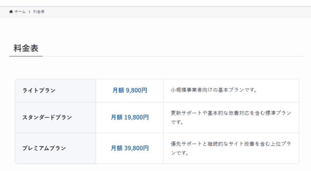Viewport: 311px width, 171px height.
Task: Open the ホーム breadcrumb link
Action: tap(20, 12)
